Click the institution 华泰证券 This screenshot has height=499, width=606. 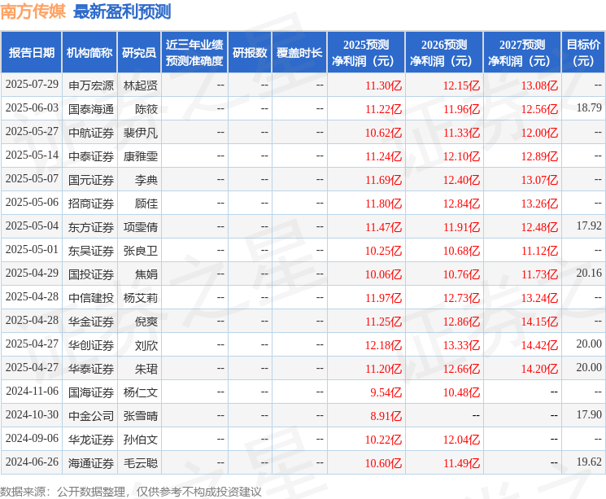91,368
